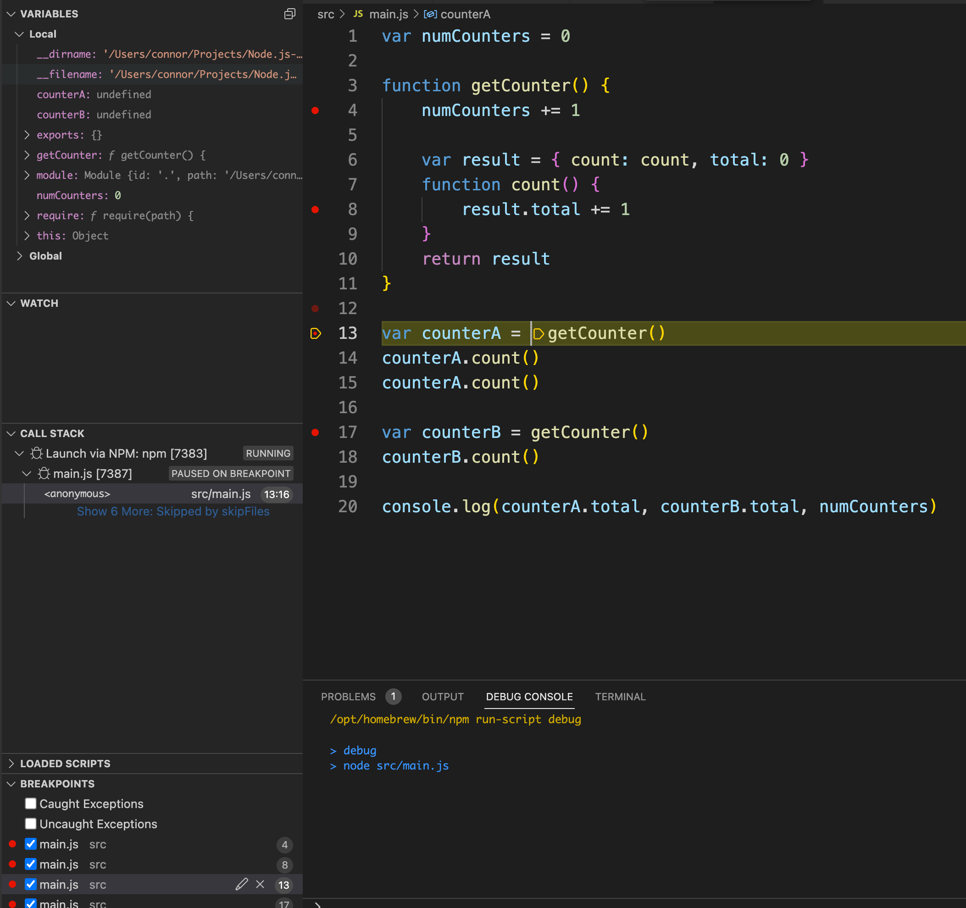Click the inline breakpoint marker before getCounter()
Image resolution: width=966 pixels, height=908 pixels.
538,334
